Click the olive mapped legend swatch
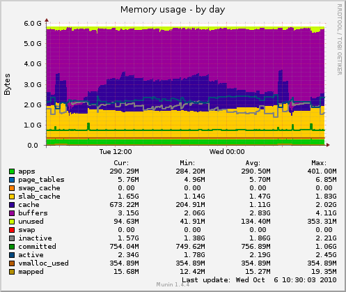 12,272
